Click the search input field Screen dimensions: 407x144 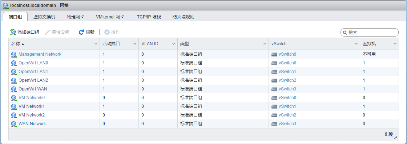369,33
